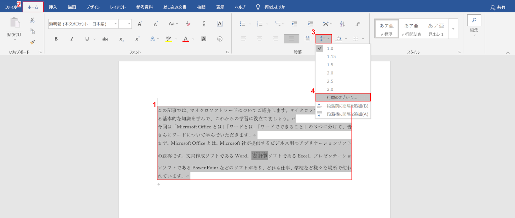
Task: Open the 校閲 ribbon tab
Action: click(x=201, y=6)
